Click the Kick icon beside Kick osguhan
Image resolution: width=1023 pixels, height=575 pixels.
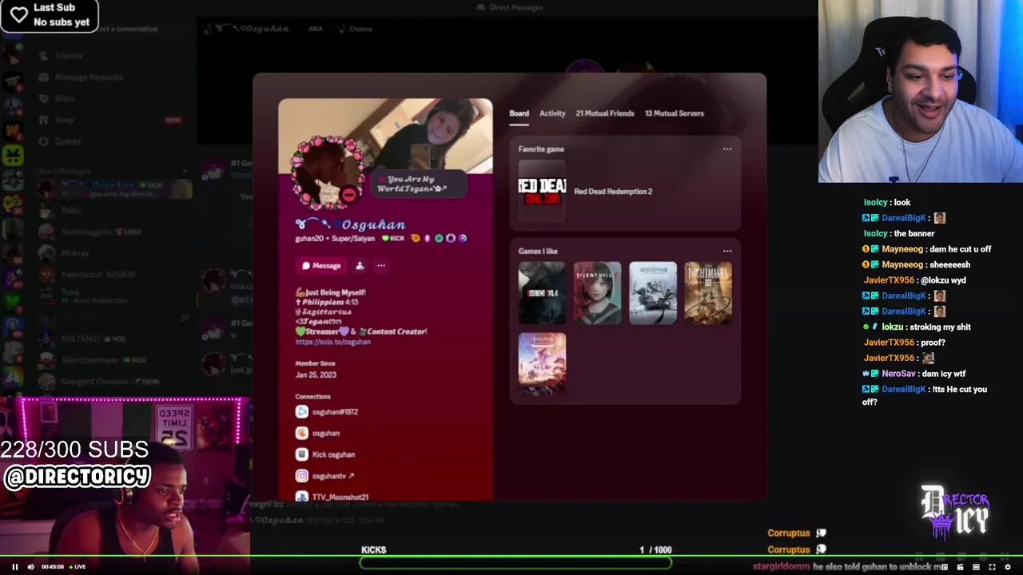[301, 454]
